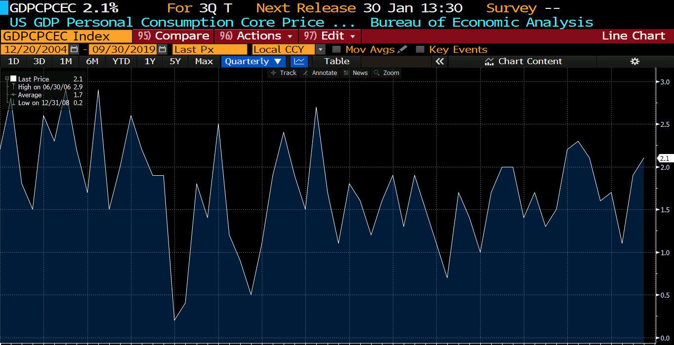
Task: Open the end date calendar picker
Action: 163,49
